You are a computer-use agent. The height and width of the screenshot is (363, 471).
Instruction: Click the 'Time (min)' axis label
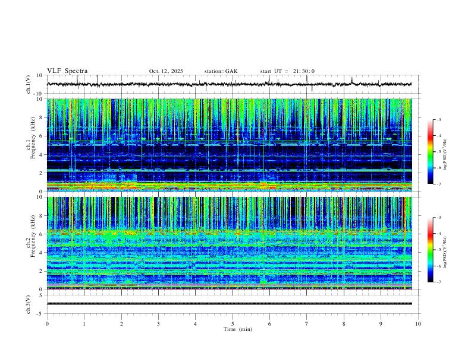pyautogui.click(x=238, y=329)
